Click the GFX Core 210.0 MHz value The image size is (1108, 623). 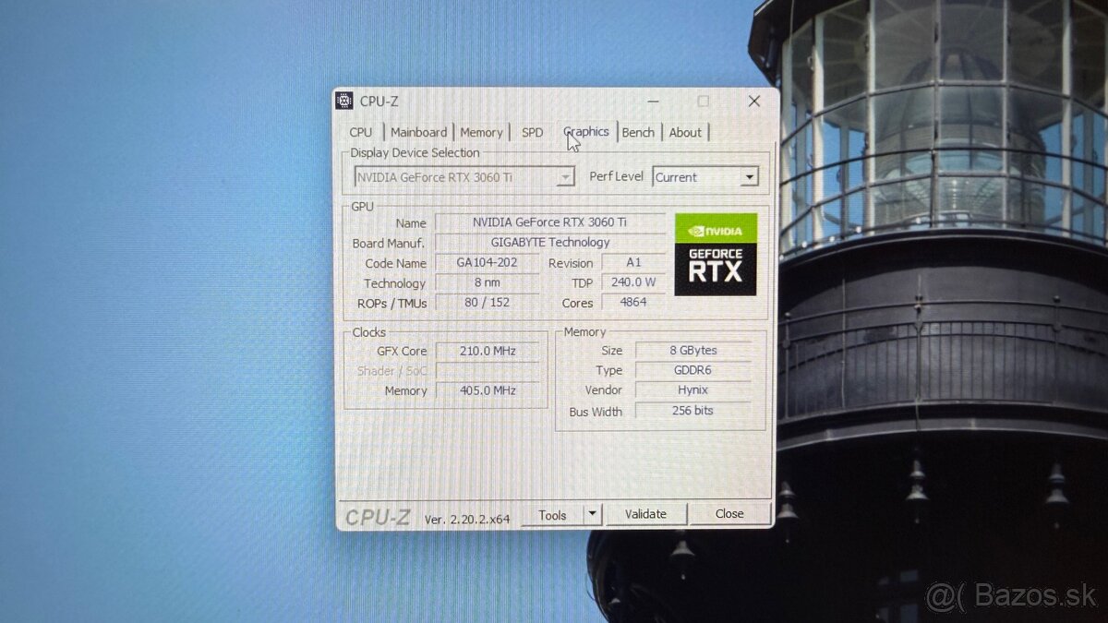[488, 352]
